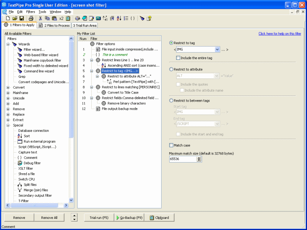Click the Merge (join) files icon
This screenshot has width=307, height=230.
[20, 190]
